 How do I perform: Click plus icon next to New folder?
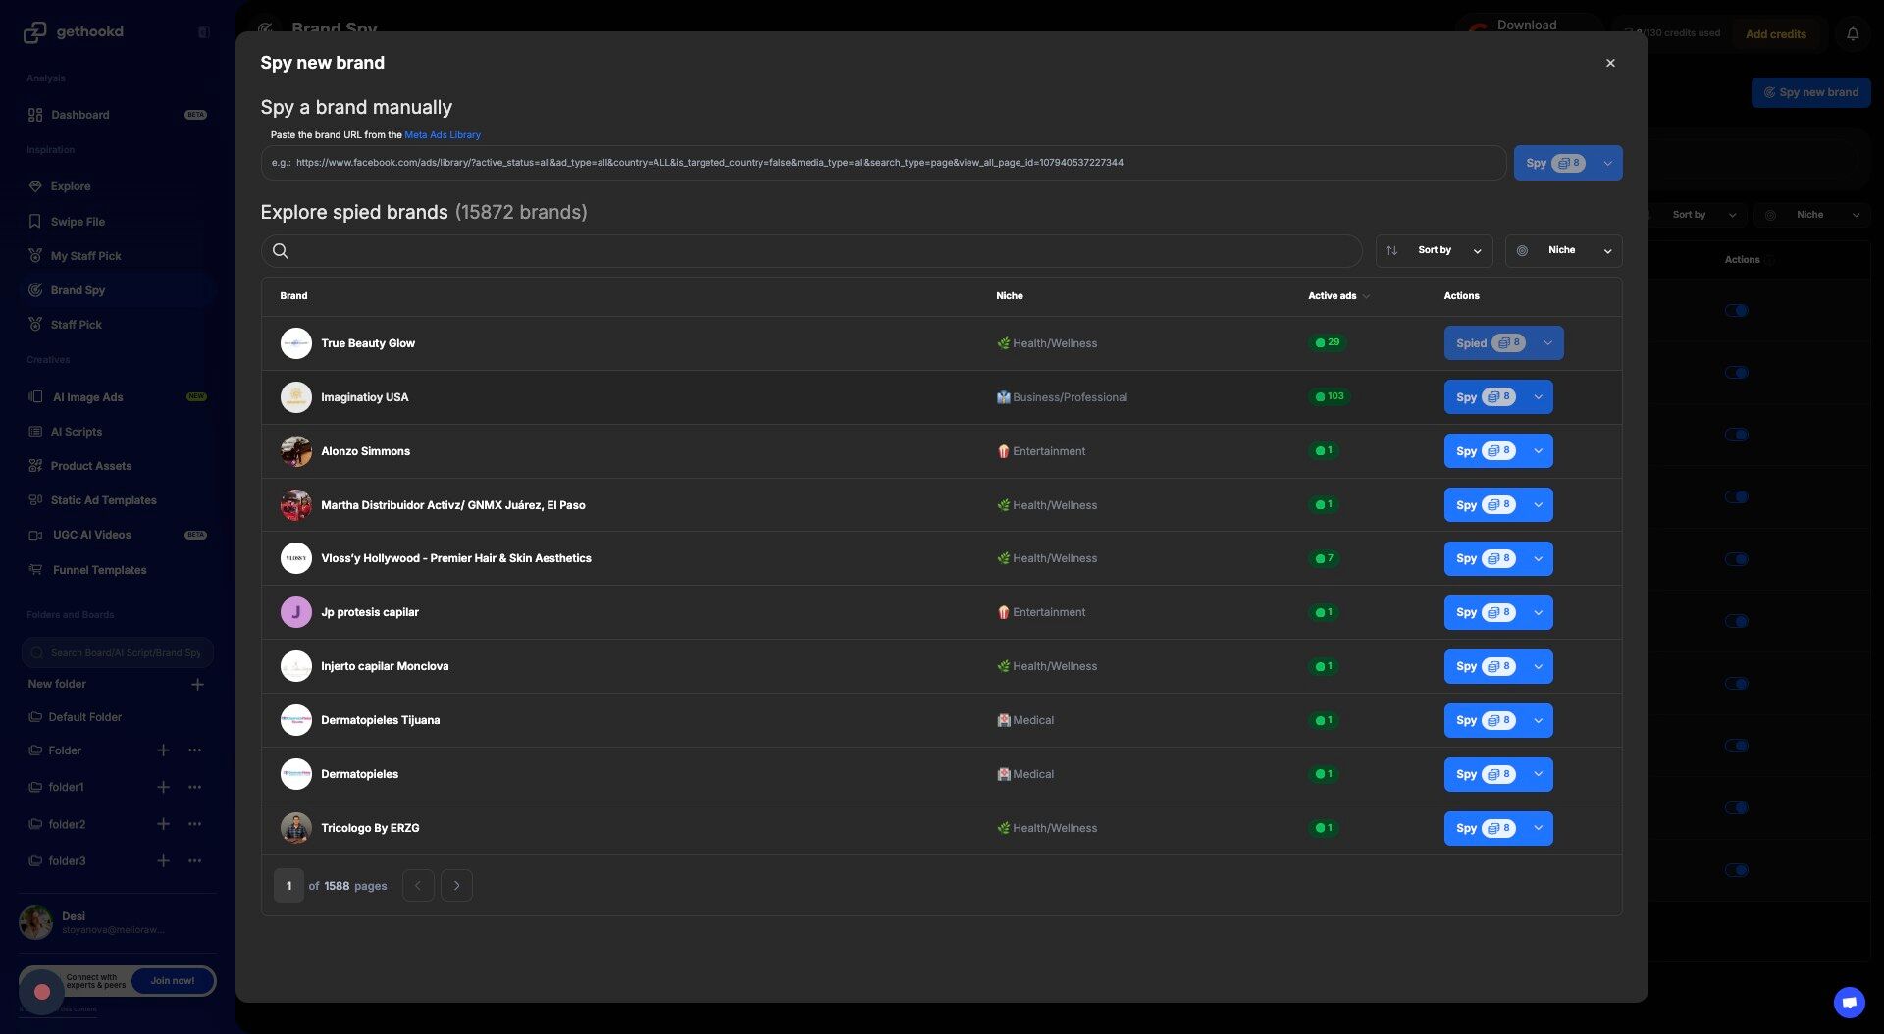pyautogui.click(x=197, y=684)
